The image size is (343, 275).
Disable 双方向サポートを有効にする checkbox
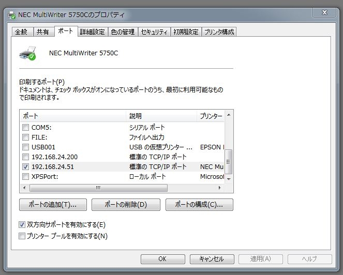coord(22,224)
